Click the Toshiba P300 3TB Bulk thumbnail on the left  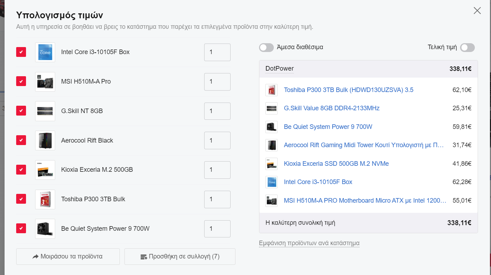[x=45, y=199]
